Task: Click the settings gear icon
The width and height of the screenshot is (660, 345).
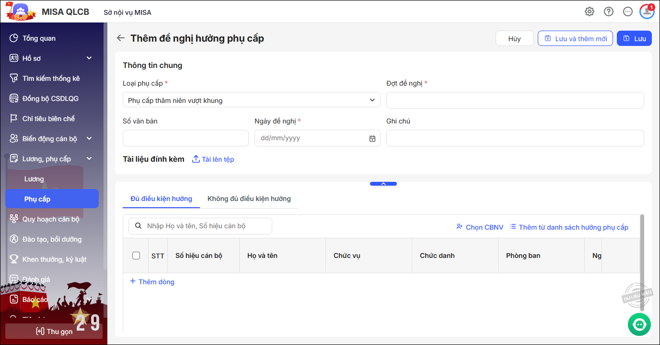Action: (x=590, y=12)
